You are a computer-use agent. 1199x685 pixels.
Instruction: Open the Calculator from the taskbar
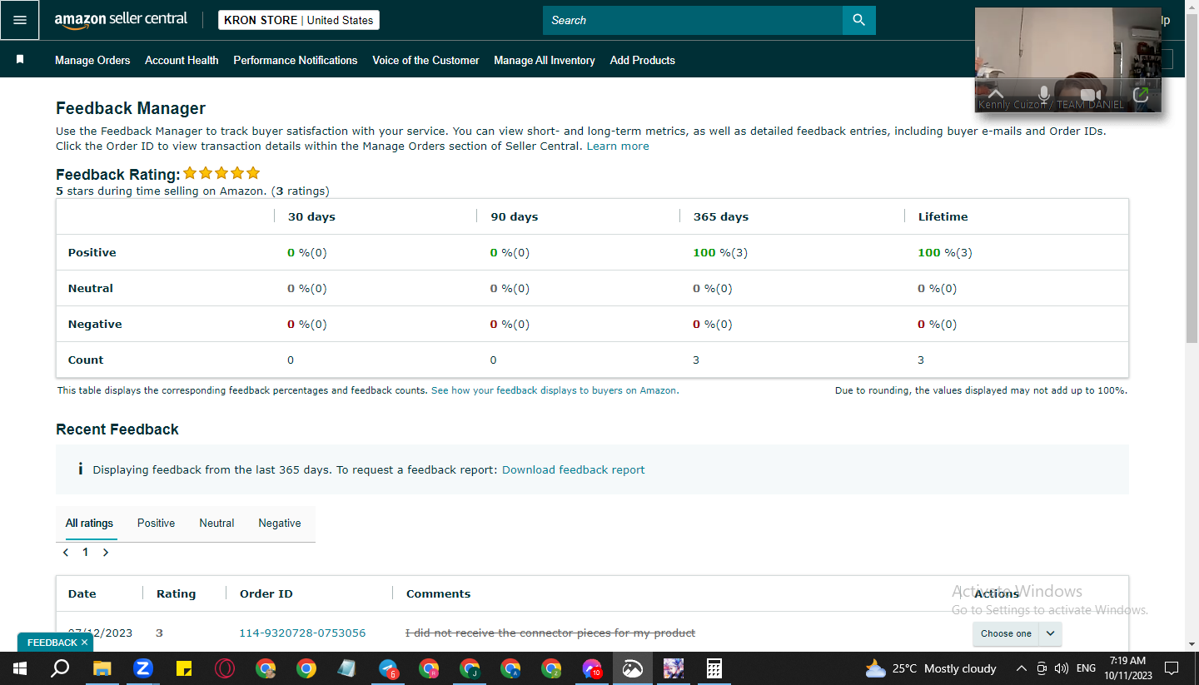(714, 668)
